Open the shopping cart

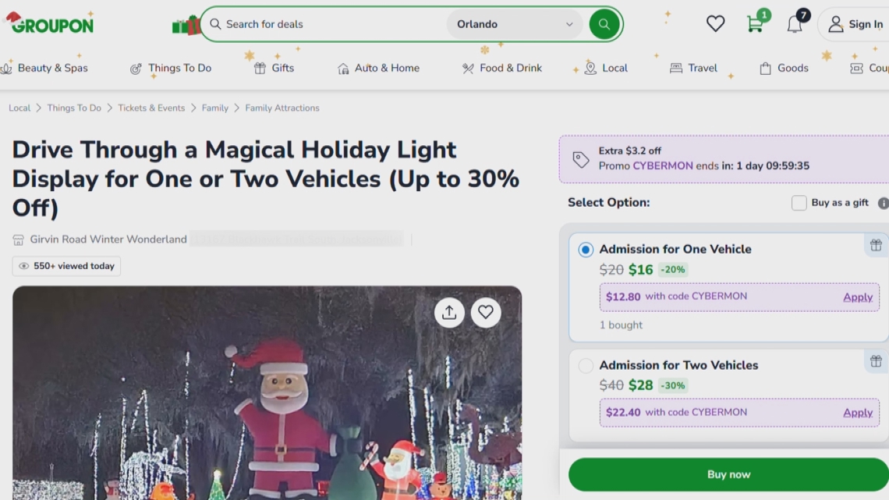754,24
